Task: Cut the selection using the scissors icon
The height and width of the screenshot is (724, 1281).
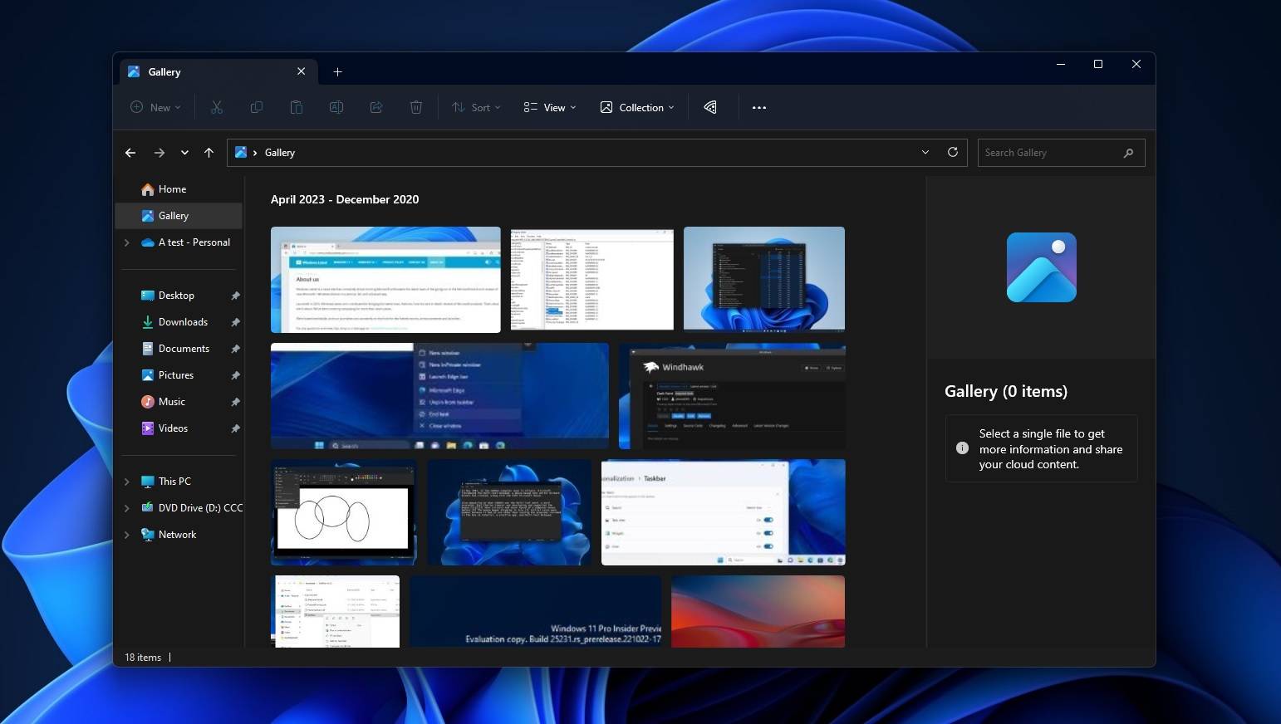Action: click(x=217, y=107)
